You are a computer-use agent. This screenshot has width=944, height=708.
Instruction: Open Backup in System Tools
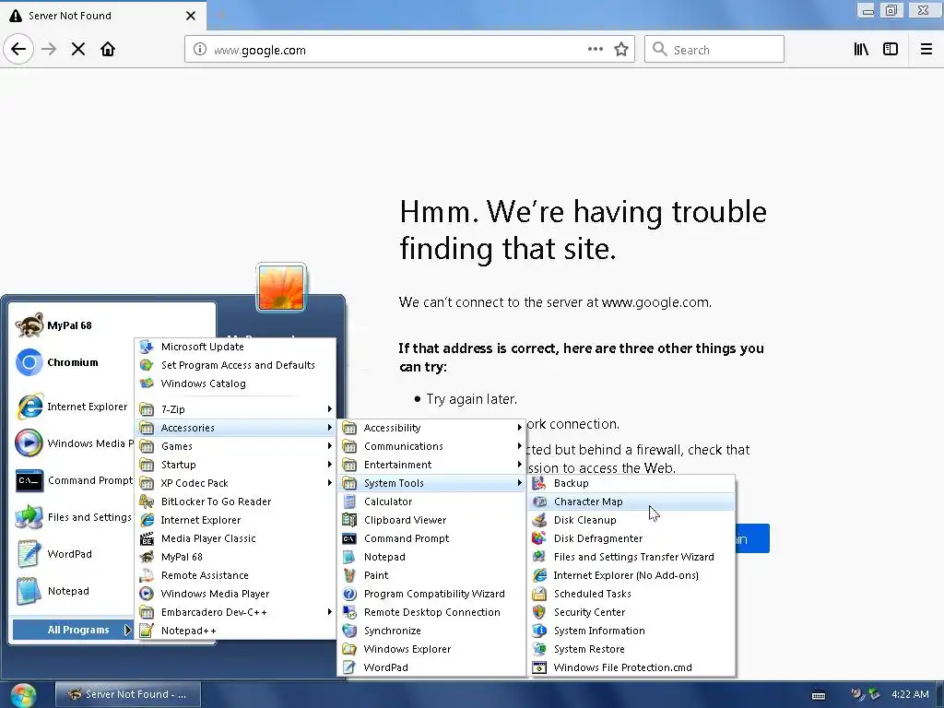click(632, 483)
